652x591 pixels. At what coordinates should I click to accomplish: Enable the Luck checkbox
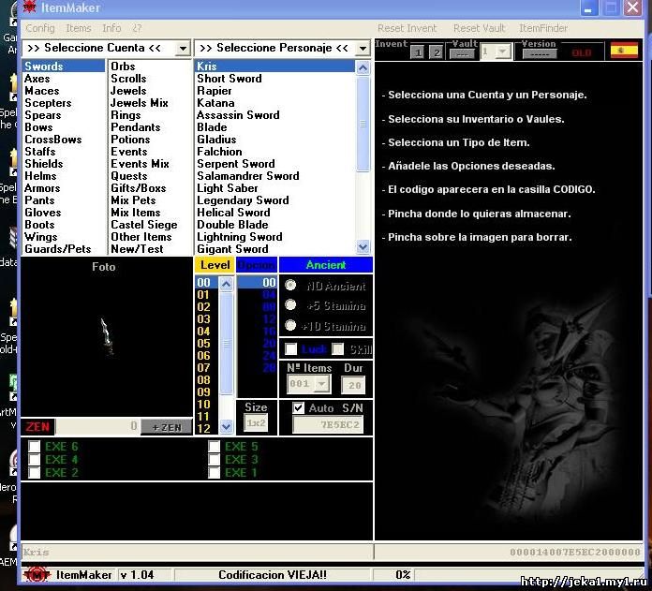click(x=291, y=349)
